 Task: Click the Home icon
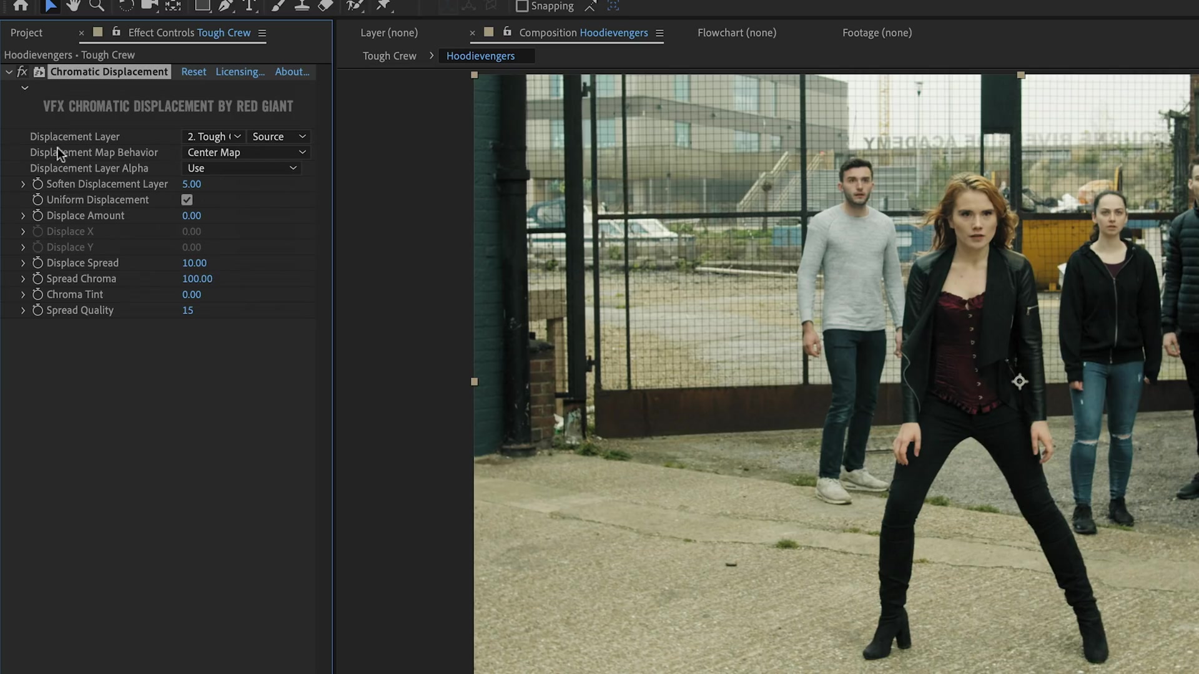(21, 6)
